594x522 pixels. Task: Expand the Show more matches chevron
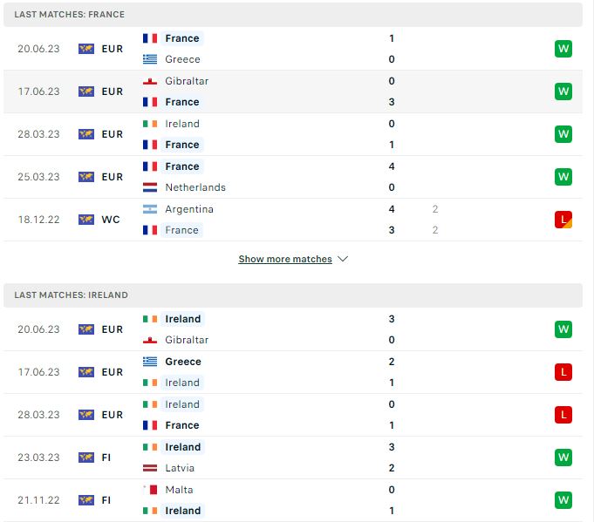tap(343, 259)
